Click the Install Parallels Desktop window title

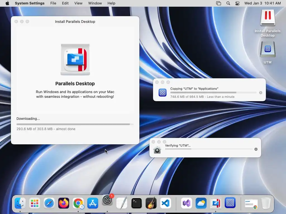point(75,21)
